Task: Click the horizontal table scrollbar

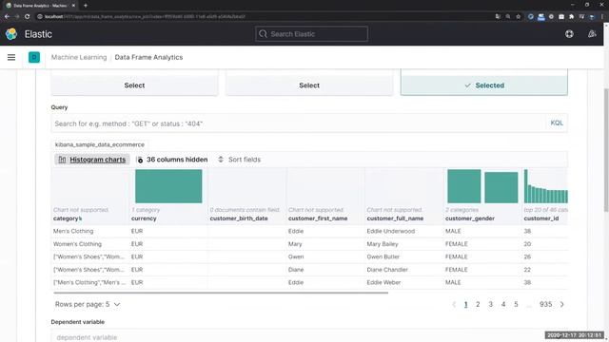Action: [x=221, y=293]
